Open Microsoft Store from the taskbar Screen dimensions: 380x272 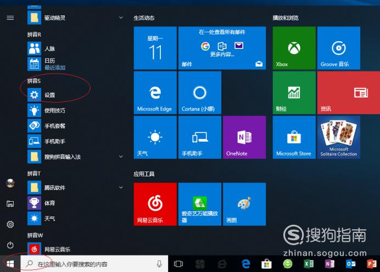point(266,264)
